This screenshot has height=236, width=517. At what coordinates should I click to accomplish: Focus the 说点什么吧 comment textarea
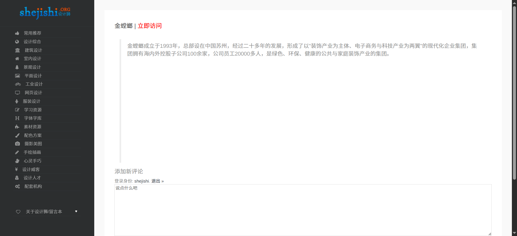coord(303,210)
